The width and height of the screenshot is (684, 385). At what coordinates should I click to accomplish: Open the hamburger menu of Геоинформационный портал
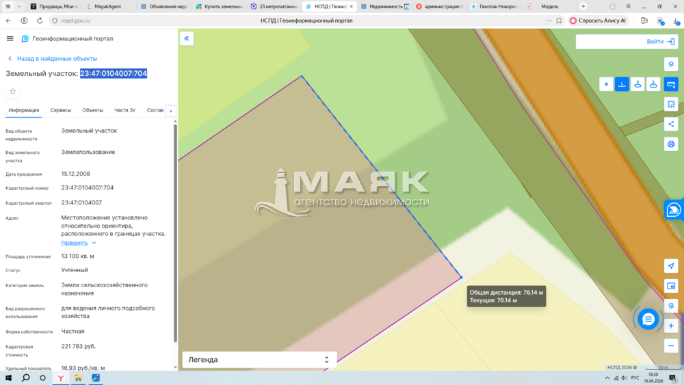click(10, 38)
